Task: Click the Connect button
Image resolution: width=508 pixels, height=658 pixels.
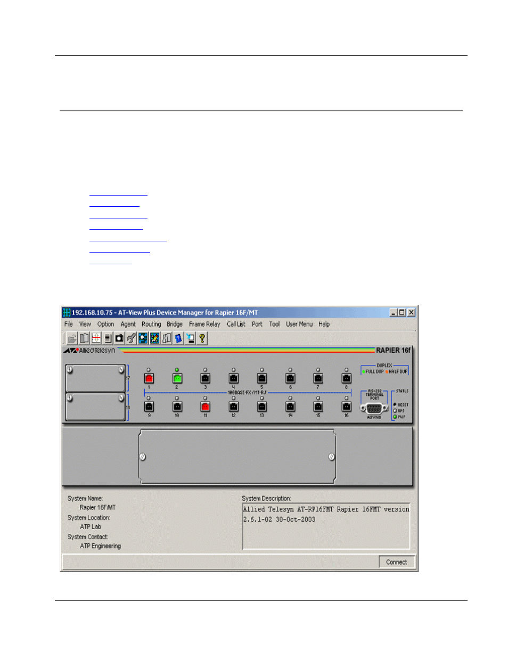Action: point(397,562)
